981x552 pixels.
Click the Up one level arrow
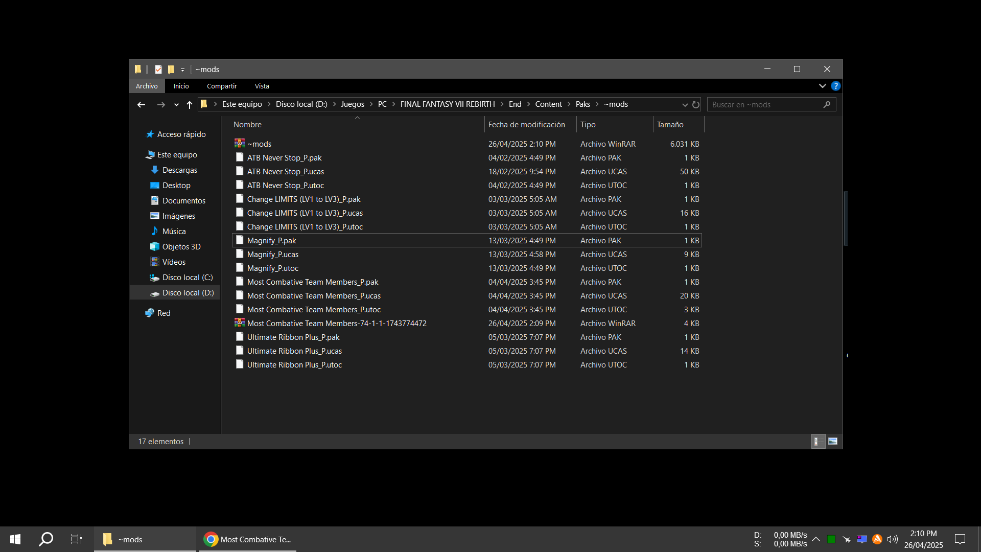click(x=190, y=105)
